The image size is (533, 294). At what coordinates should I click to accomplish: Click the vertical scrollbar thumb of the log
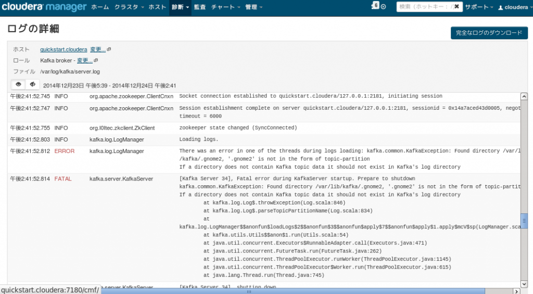(524, 221)
